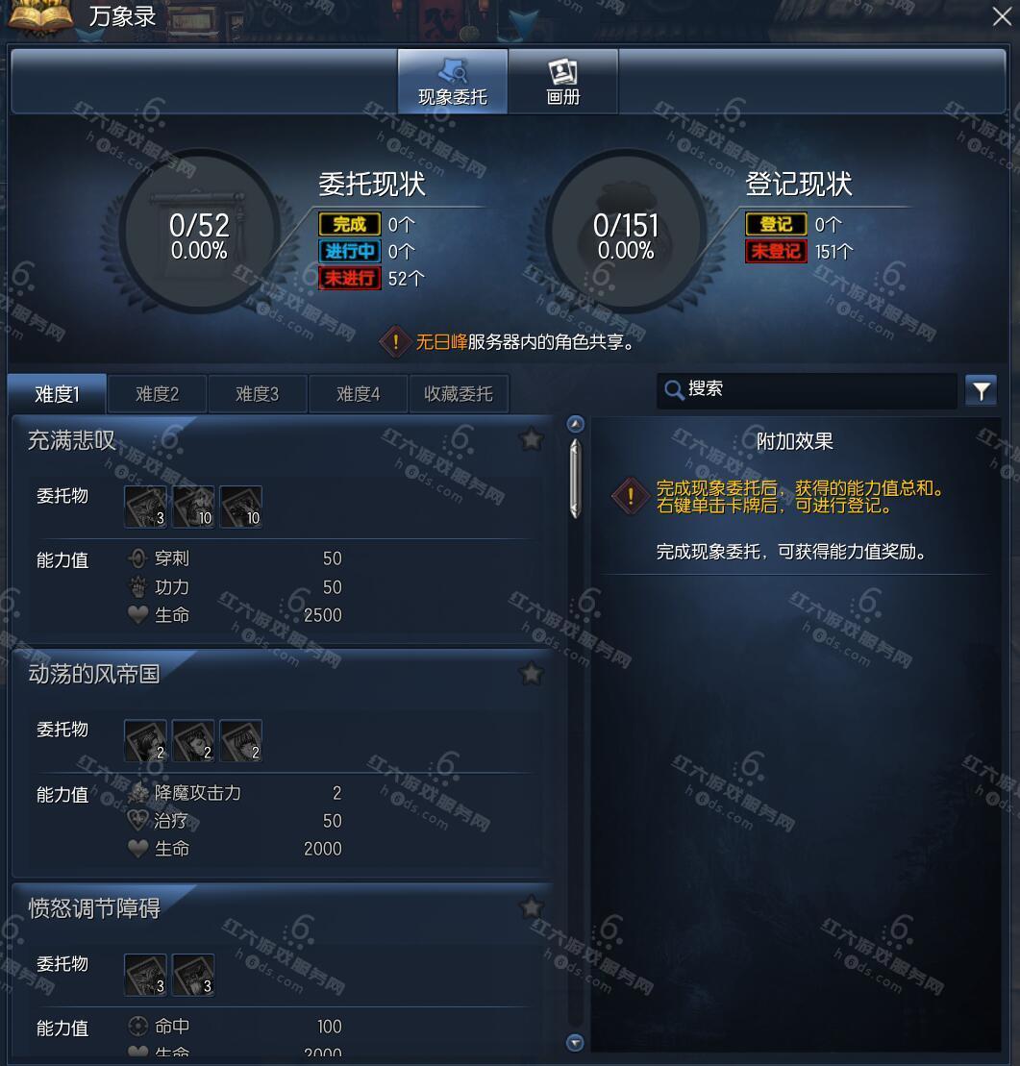
Task: Switch to the 现象委托 tab
Action: click(x=452, y=81)
